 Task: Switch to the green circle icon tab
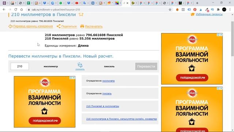61,3
